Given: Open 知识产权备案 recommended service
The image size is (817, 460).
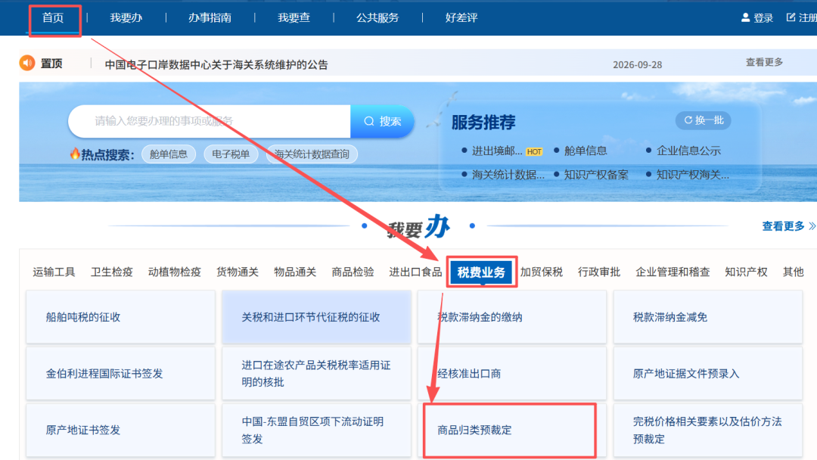Looking at the screenshot, I should coord(596,175).
